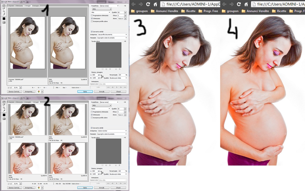Select Slice Select tool in bottom dialog
This screenshot has height=191, width=305.
(x=4, y=105)
